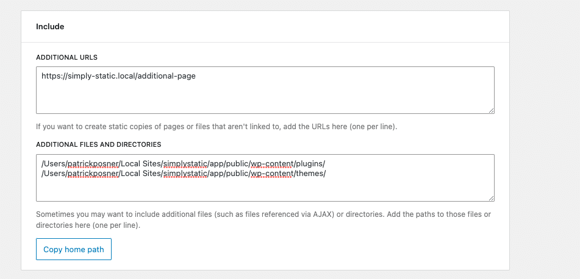Click the Include section heading

click(50, 27)
